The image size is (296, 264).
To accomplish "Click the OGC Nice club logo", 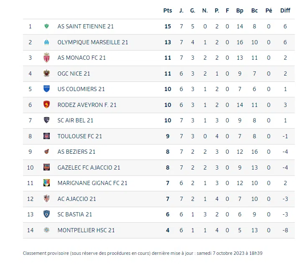I will (x=46, y=74).
